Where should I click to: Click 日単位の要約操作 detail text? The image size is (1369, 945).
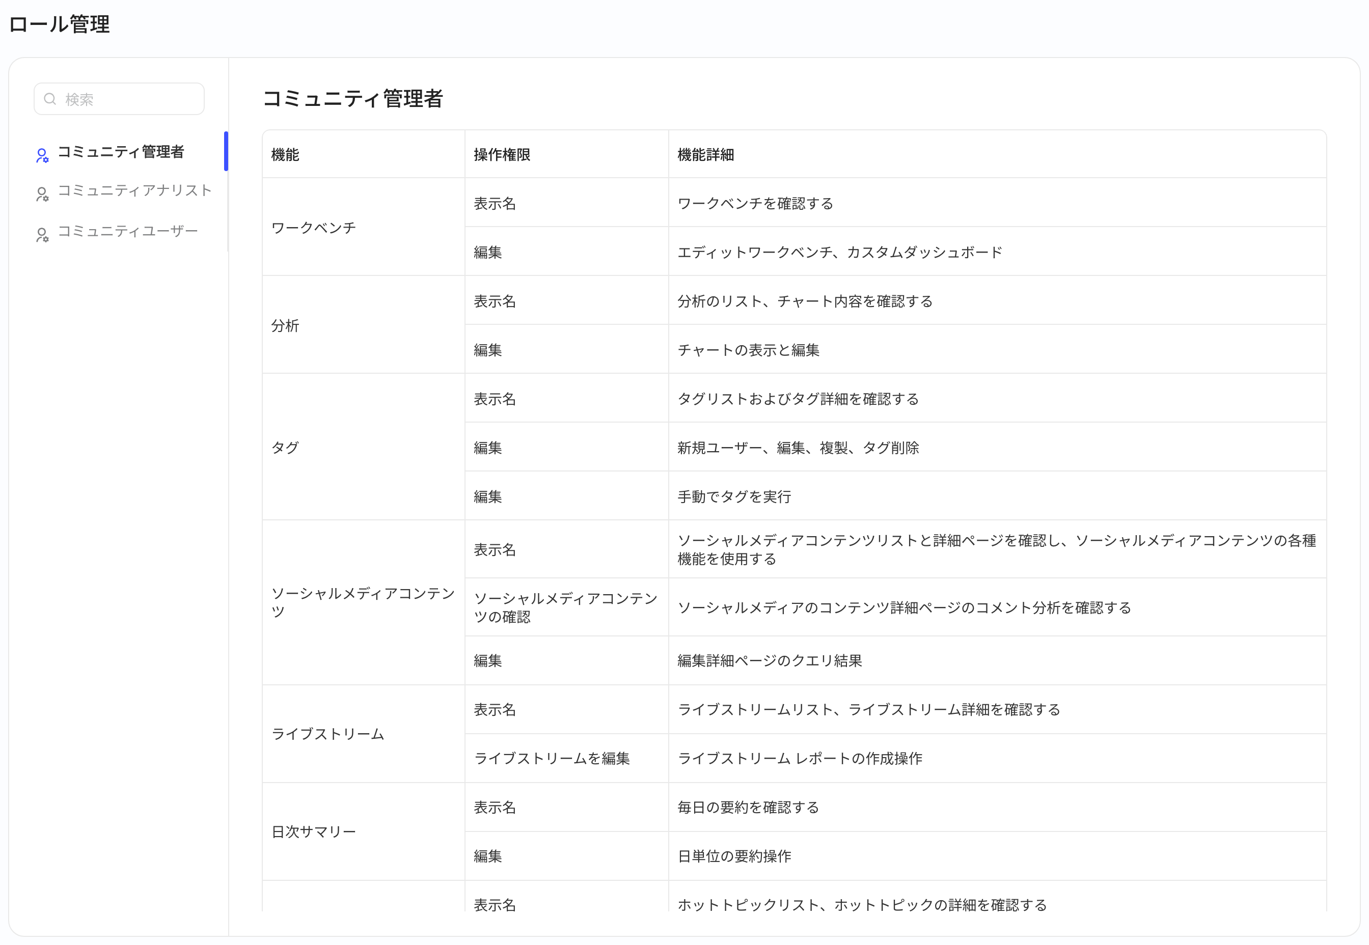coord(734,855)
